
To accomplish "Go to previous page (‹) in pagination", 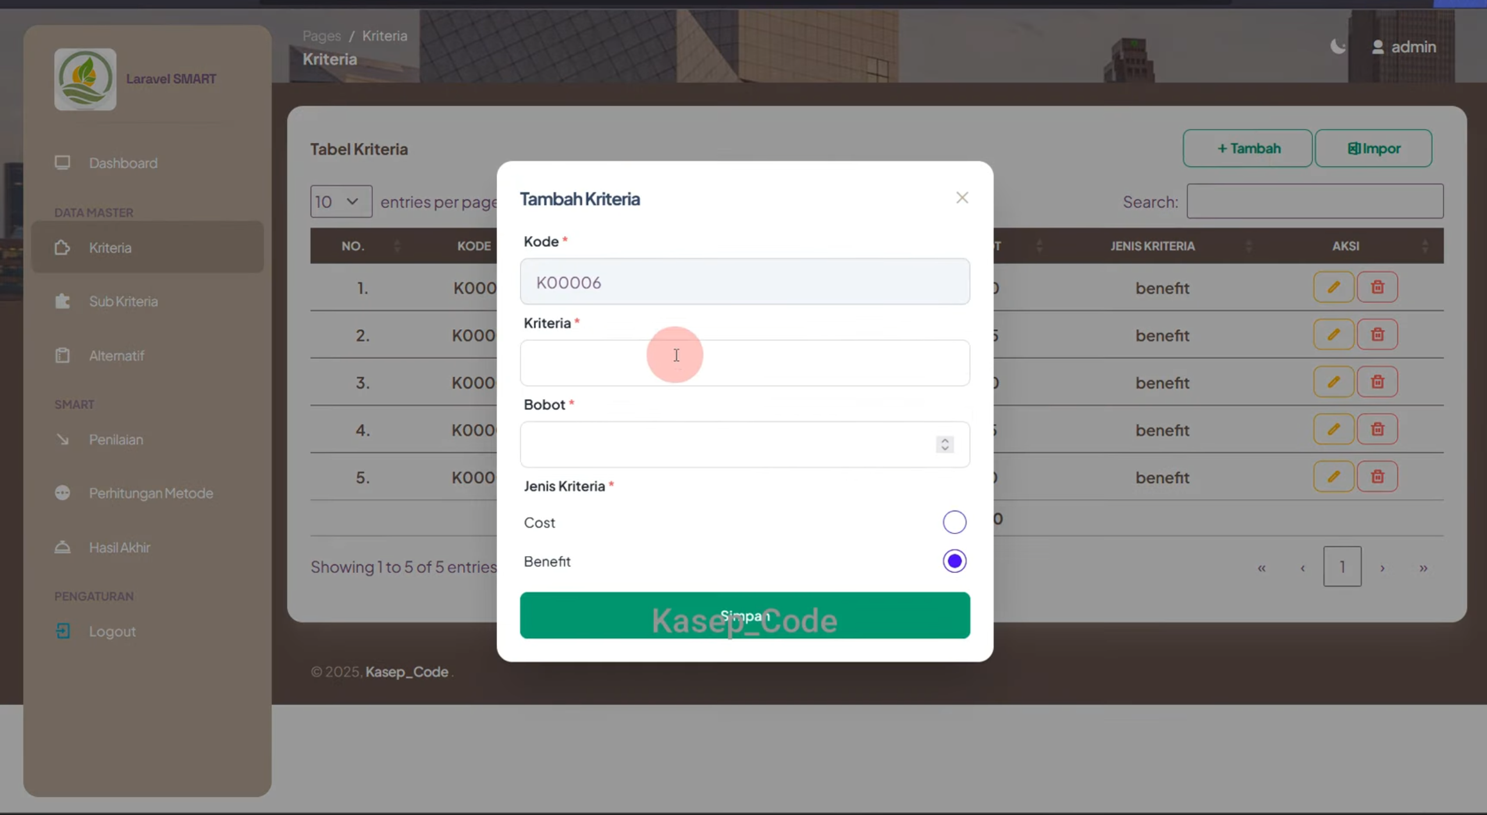I will click(x=1303, y=567).
